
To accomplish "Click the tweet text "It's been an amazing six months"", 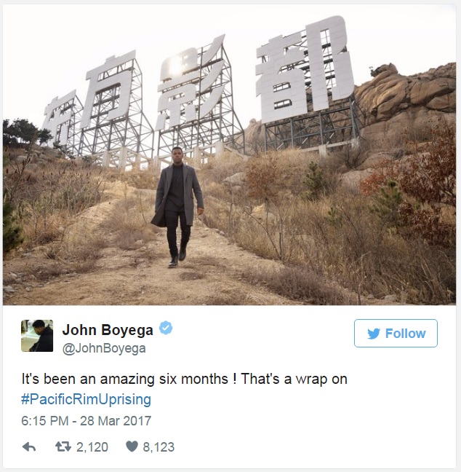I will click(125, 379).
